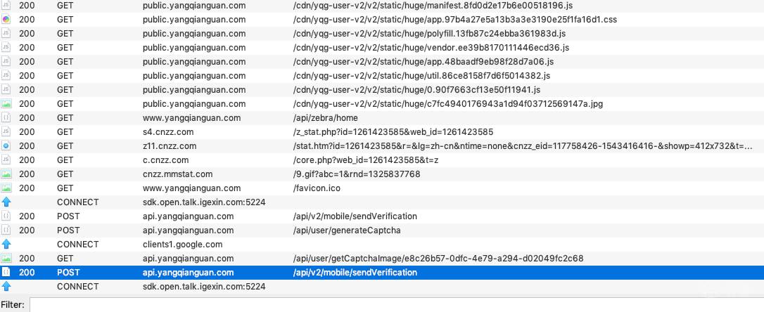Click the JS icon of s4.cnzz.com row
The height and width of the screenshot is (312, 764).
click(x=6, y=132)
